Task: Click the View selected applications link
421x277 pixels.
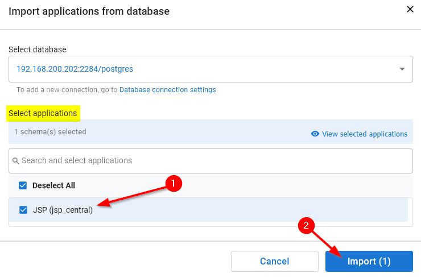Action: (x=365, y=134)
